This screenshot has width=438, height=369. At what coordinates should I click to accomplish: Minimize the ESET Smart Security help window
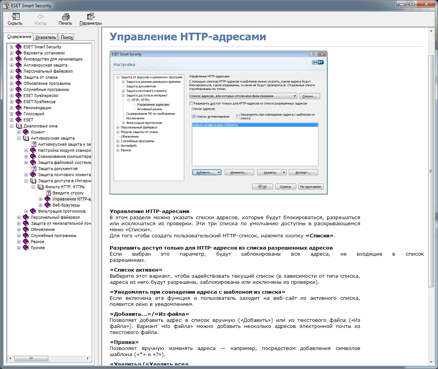coord(402,4)
